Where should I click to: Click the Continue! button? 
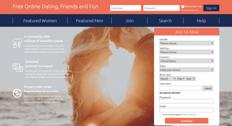(187, 121)
